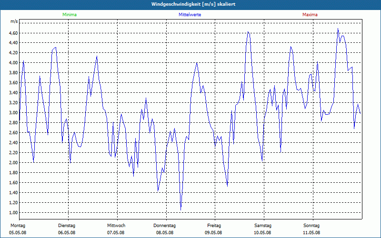Click the 08.05.08 date label

[165, 233]
